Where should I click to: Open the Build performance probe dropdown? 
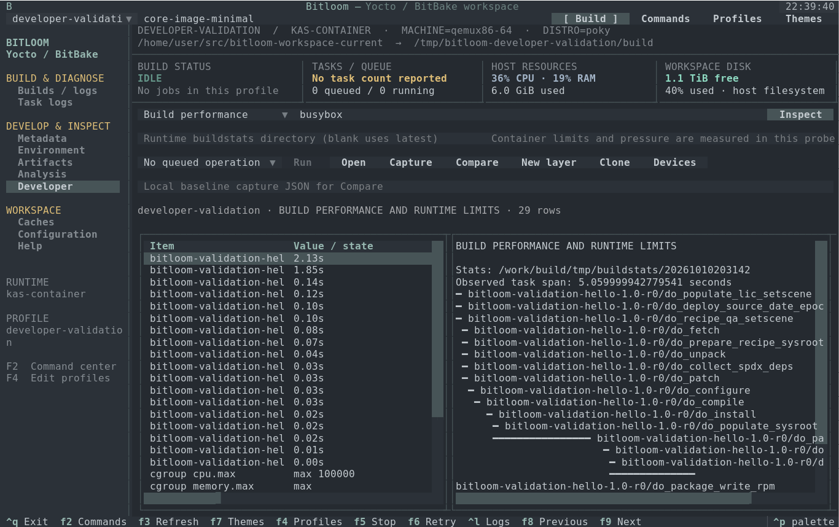[x=216, y=115]
